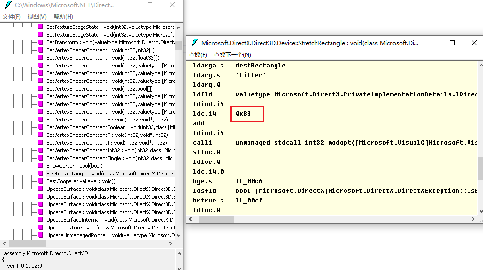Click the 0x88 operand value

pyautogui.click(x=243, y=114)
